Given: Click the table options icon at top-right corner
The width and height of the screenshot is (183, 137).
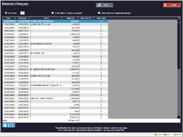Looking at the screenshot, I should pyautogui.click(x=178, y=18).
